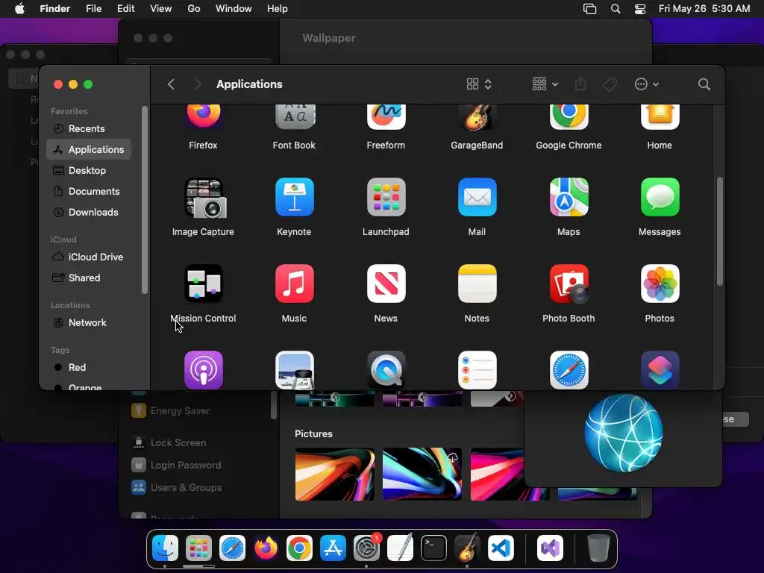The image size is (764, 573).
Task: Open the View menu
Action: [161, 9]
